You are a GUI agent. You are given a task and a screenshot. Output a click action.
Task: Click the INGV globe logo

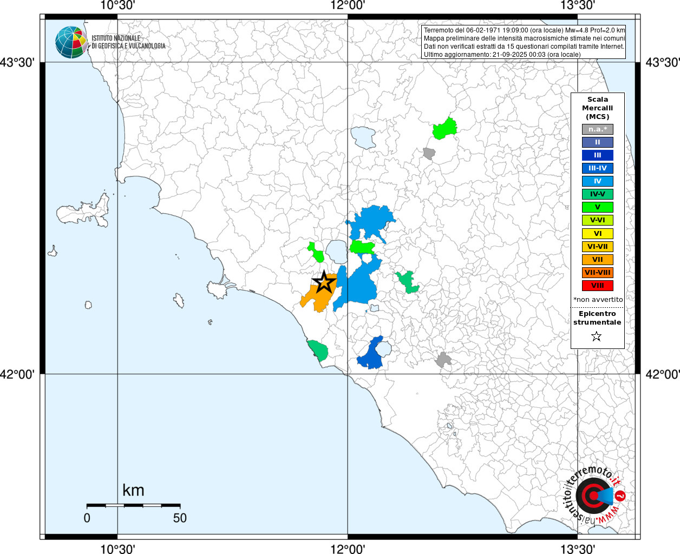71,42
